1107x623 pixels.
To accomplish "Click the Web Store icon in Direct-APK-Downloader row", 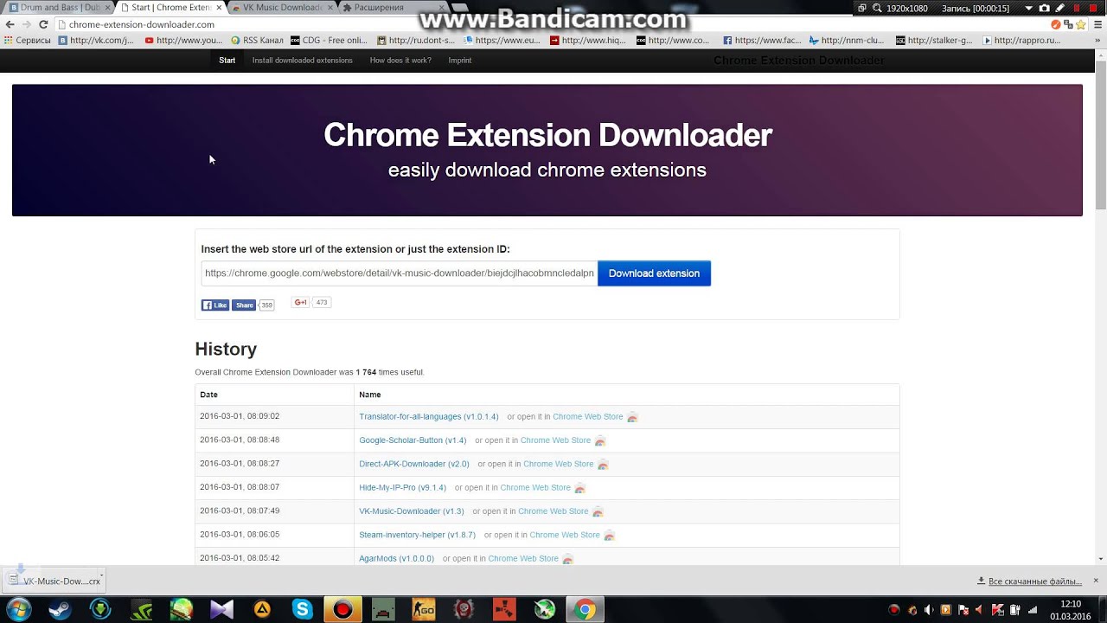I will click(x=603, y=465).
